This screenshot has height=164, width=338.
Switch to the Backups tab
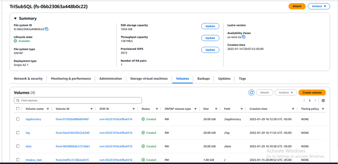click(x=203, y=79)
